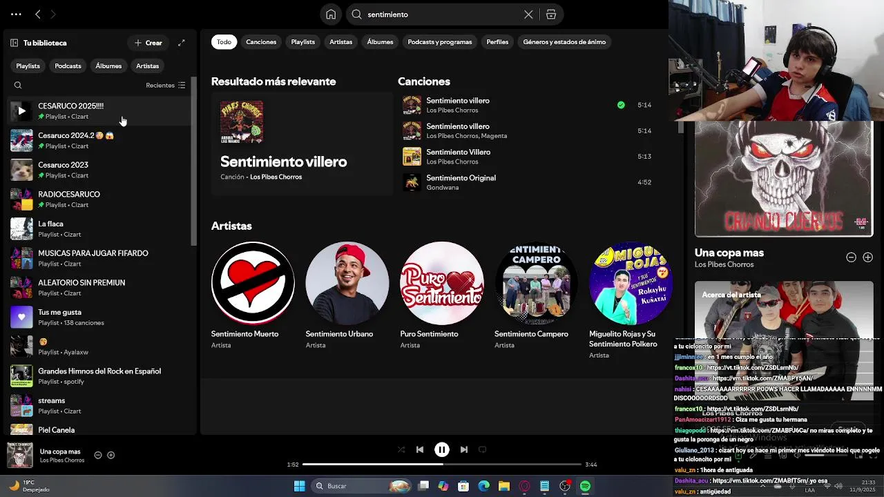
Task: Click Gondwana artist link
Action: 443,188
